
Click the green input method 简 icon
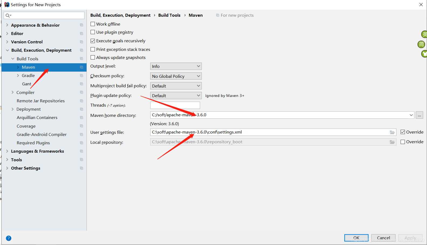pyautogui.click(x=421, y=44)
